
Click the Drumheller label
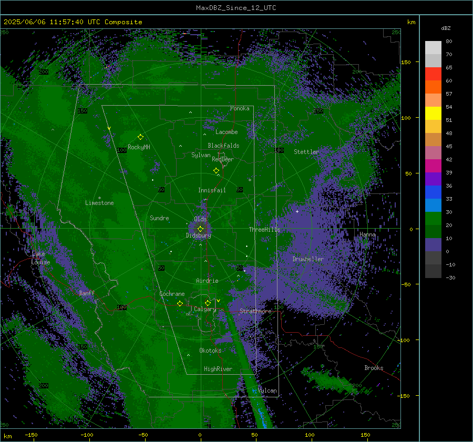point(308,259)
